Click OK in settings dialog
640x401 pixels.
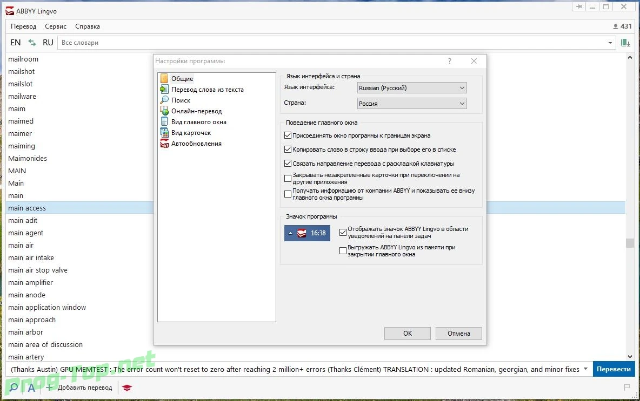[x=408, y=334]
